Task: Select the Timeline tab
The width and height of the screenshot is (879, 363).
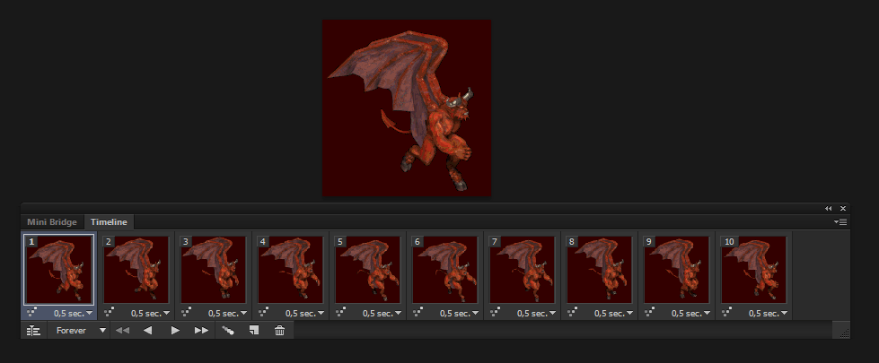Action: coord(109,222)
